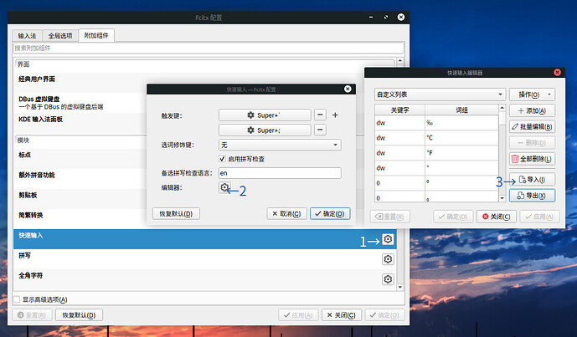Select the ‰ phrase cell

[461, 123]
